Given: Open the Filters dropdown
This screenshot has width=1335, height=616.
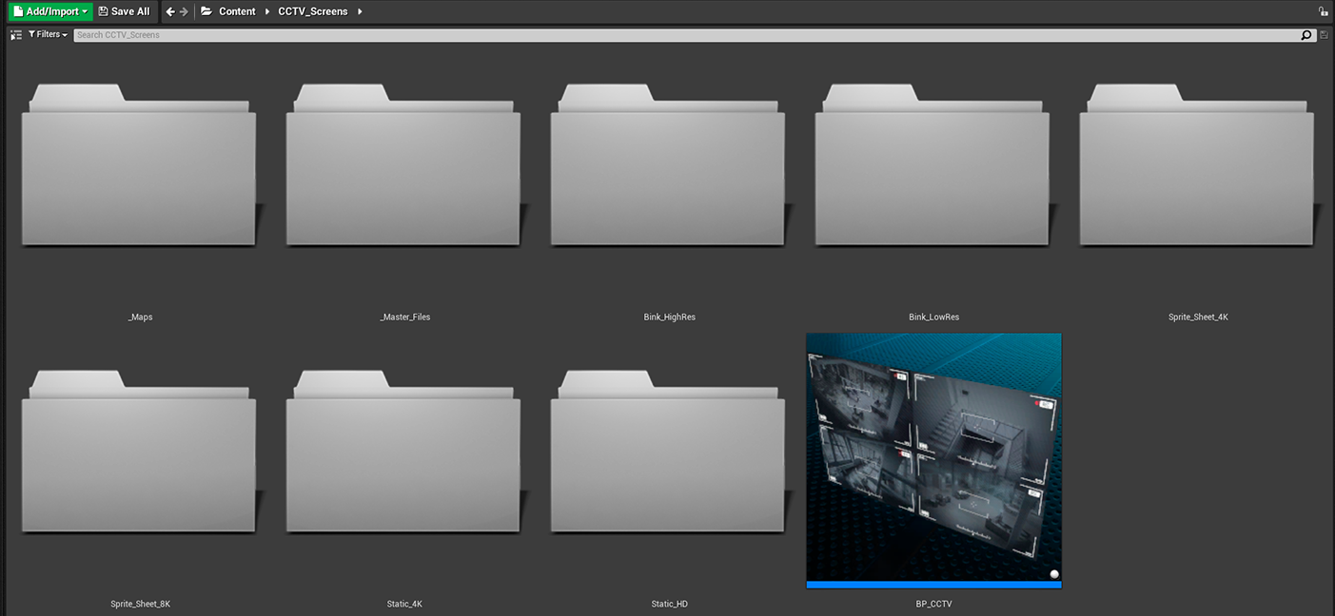Looking at the screenshot, I should click(48, 35).
